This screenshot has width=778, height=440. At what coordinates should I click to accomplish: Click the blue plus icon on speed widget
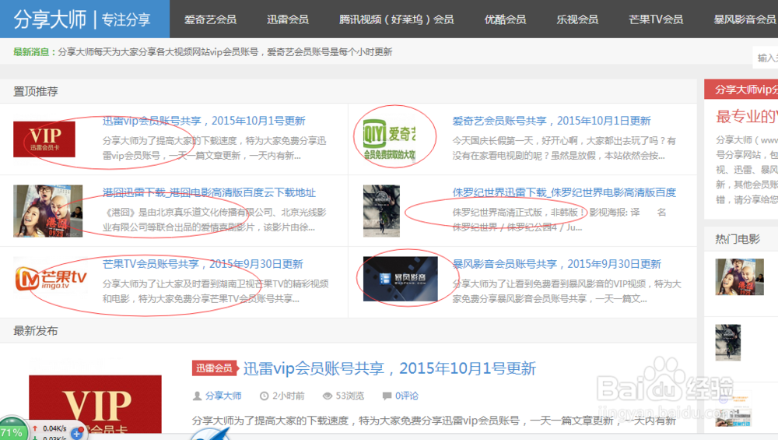tap(77, 434)
